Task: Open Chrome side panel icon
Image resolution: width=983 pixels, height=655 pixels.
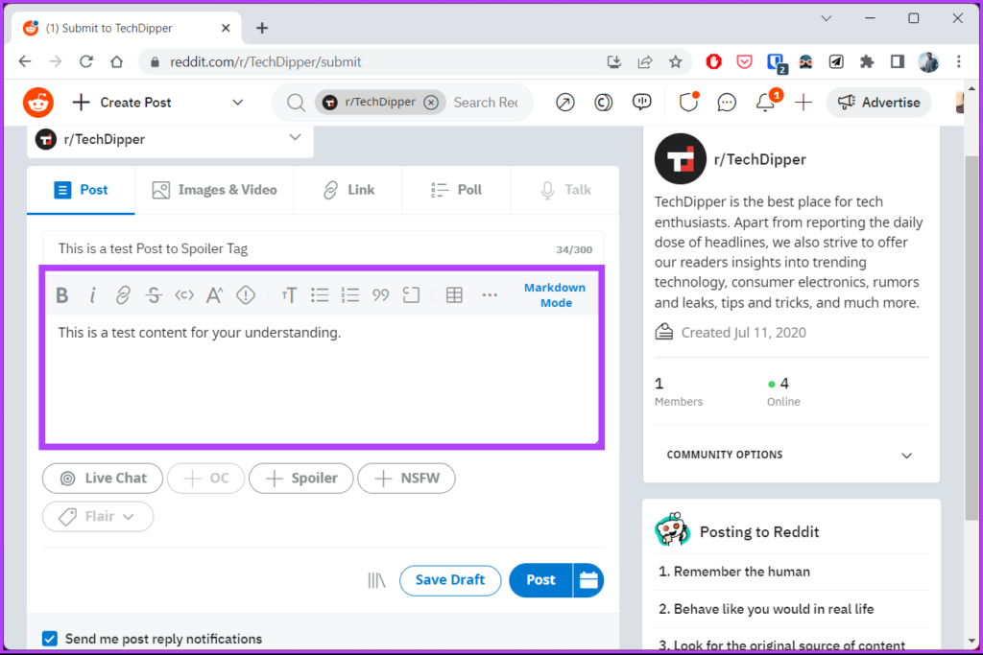Action: pos(898,62)
